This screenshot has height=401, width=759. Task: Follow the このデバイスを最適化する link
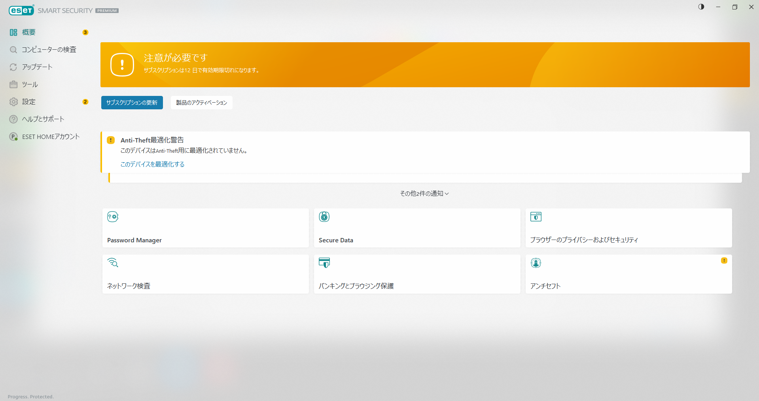point(153,164)
